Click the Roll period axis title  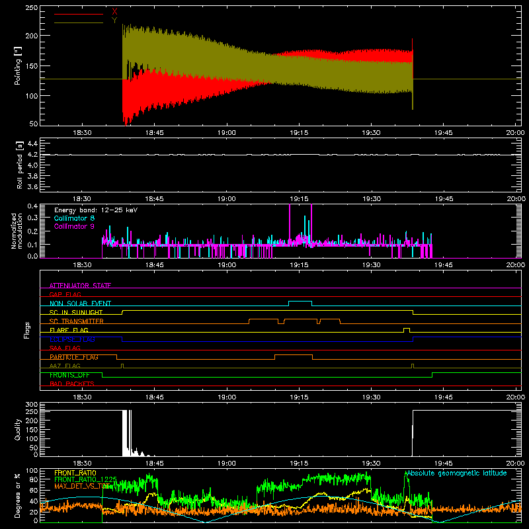[20, 165]
